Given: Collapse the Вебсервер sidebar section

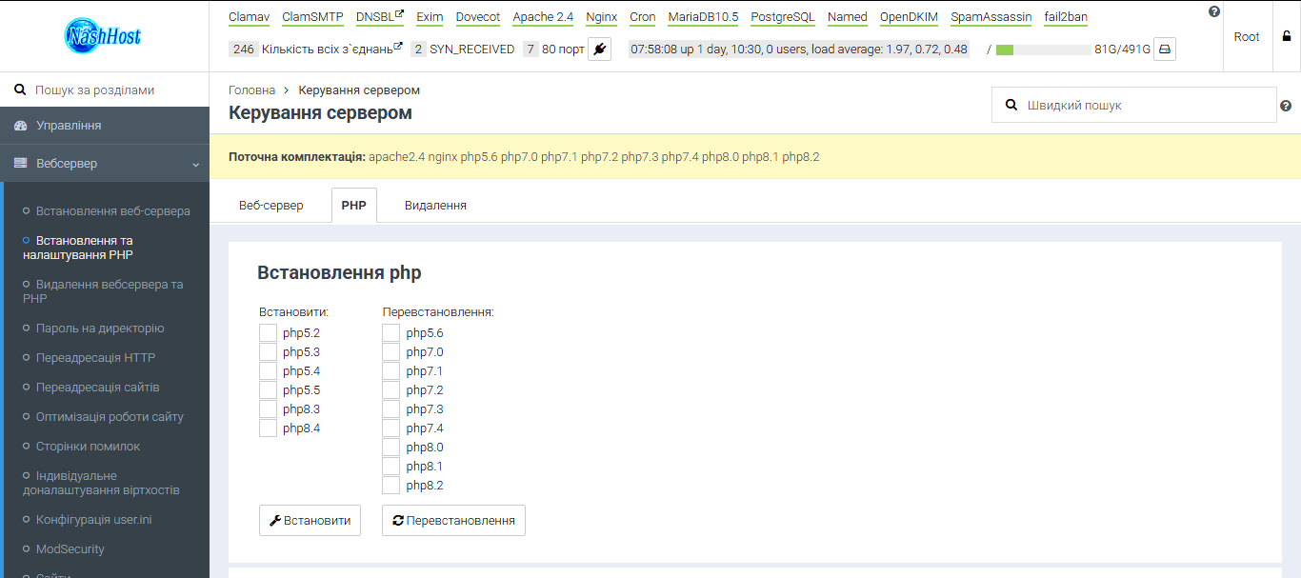Looking at the screenshot, I should point(193,163).
